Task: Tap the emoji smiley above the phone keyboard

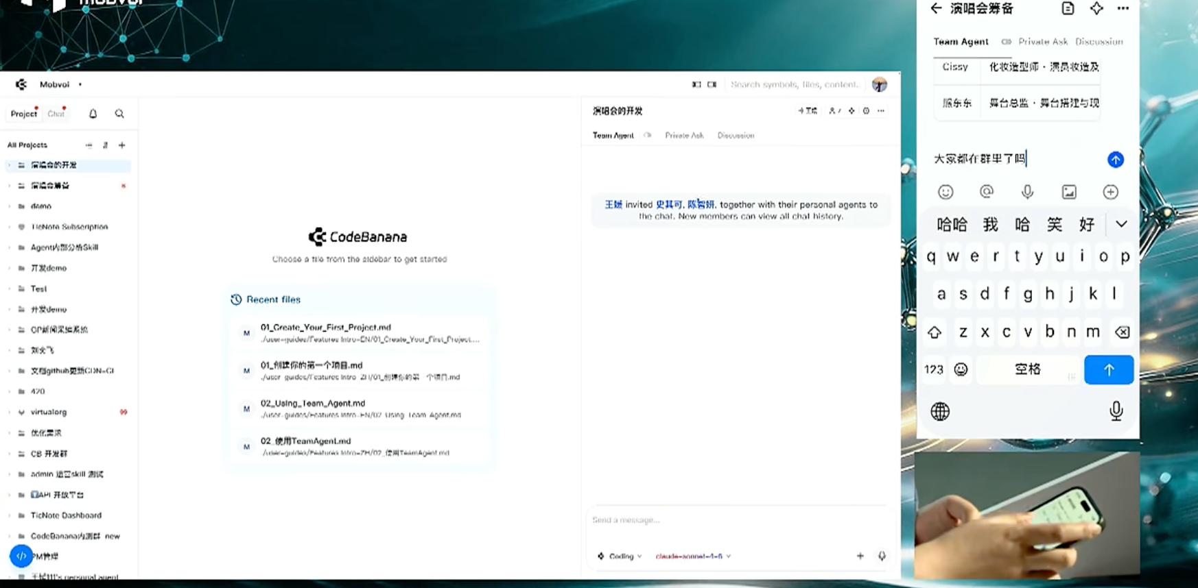Action: (x=946, y=192)
